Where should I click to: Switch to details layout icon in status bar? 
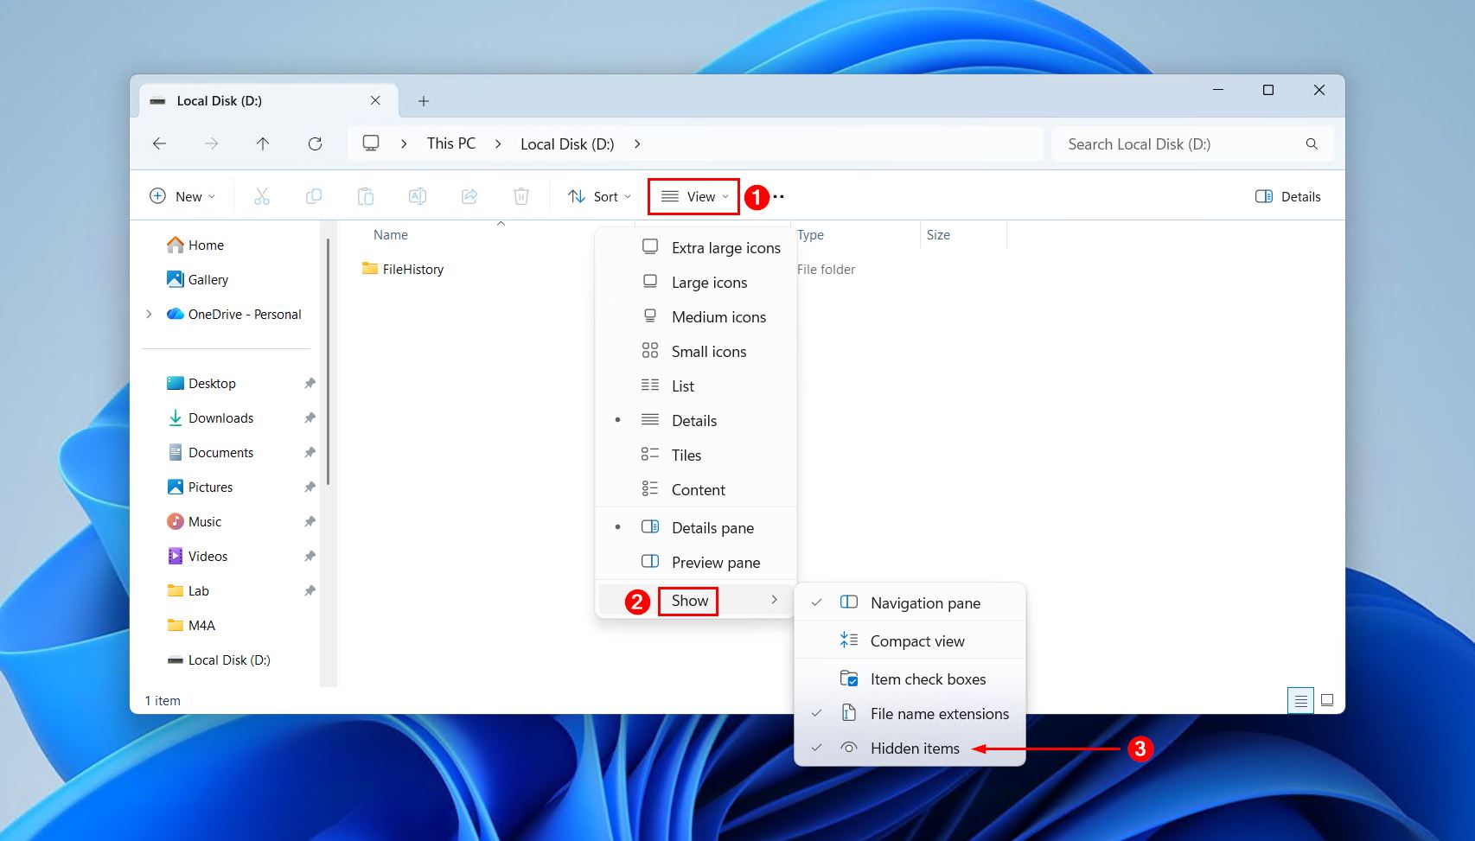(1300, 700)
